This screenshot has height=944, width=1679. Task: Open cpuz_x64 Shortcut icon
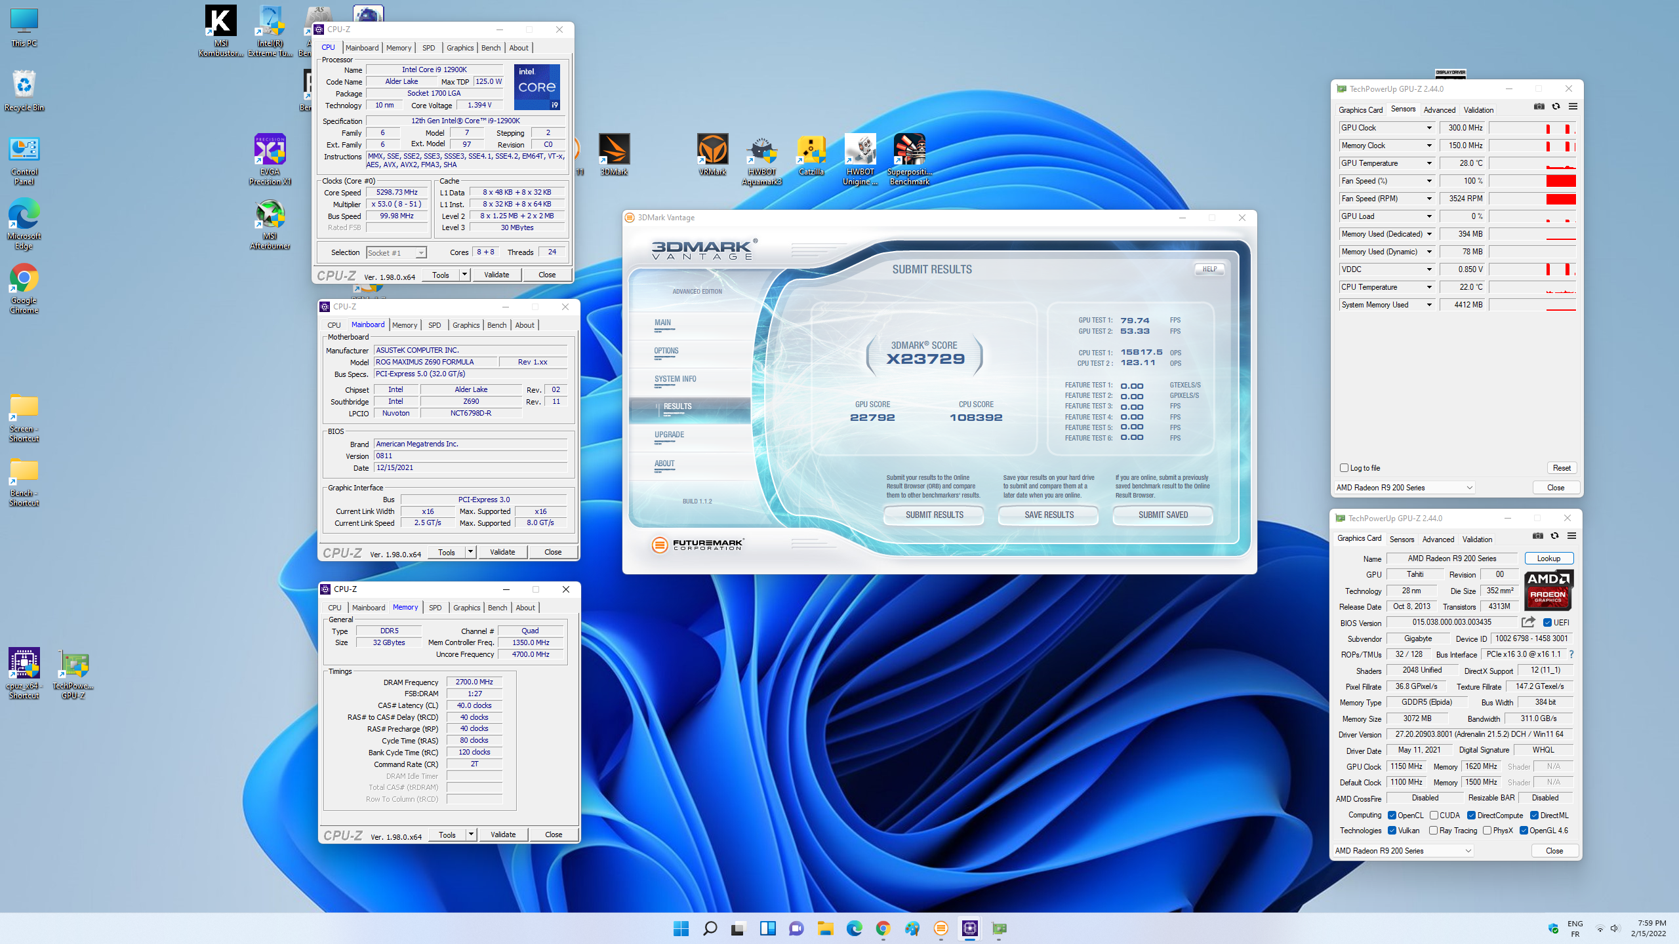click(24, 673)
